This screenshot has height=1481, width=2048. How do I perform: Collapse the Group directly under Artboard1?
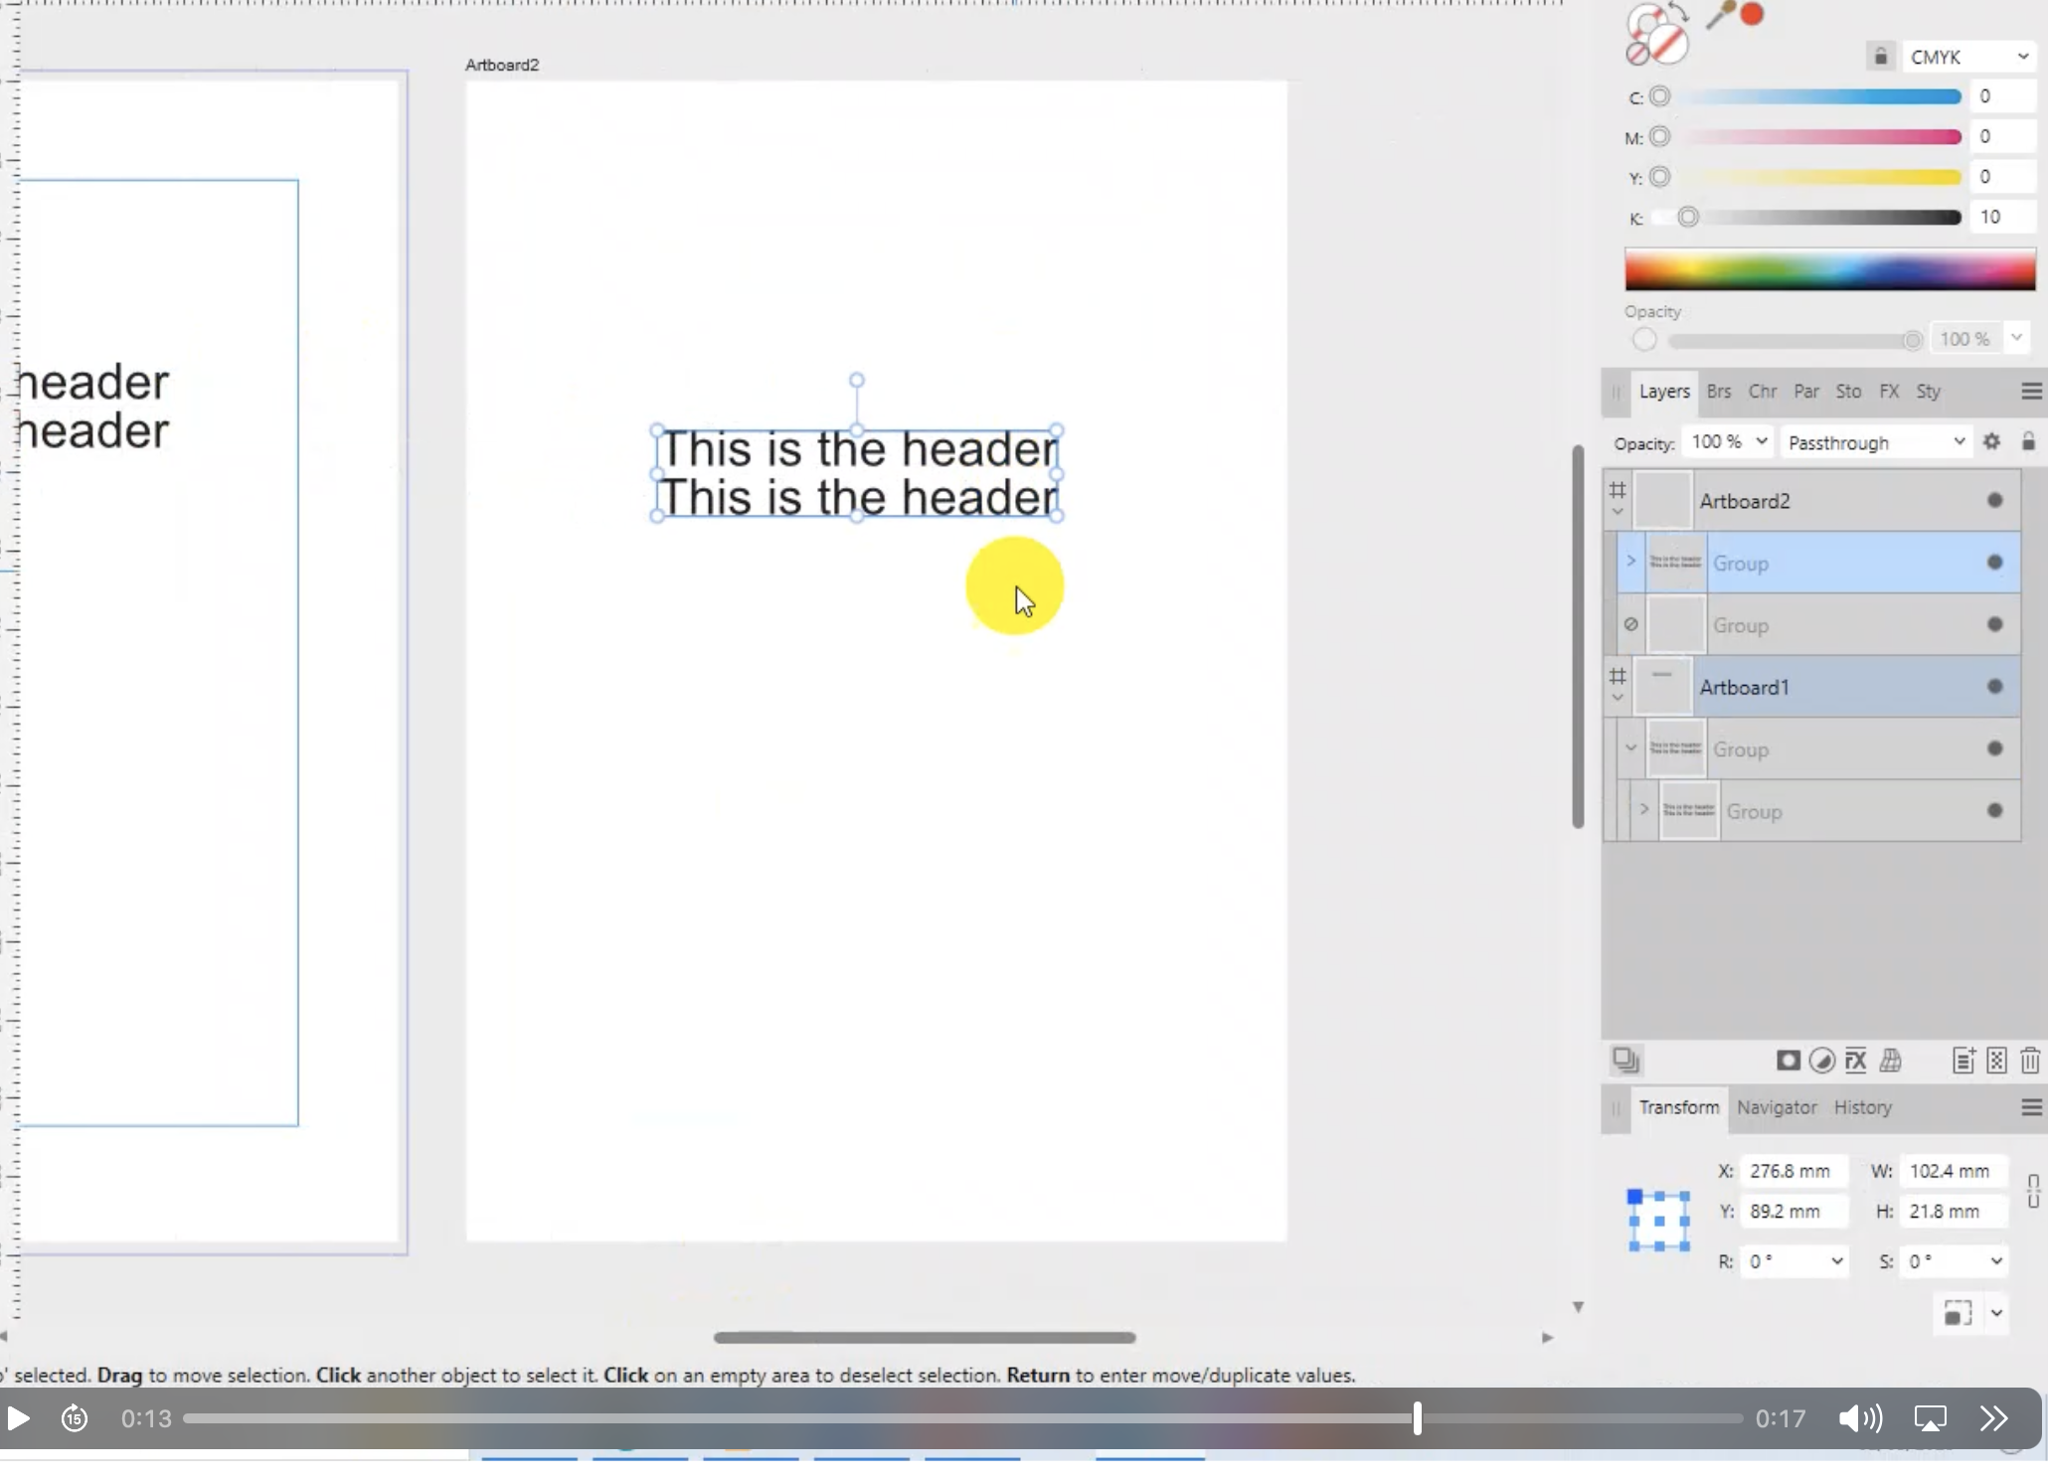click(x=1630, y=747)
